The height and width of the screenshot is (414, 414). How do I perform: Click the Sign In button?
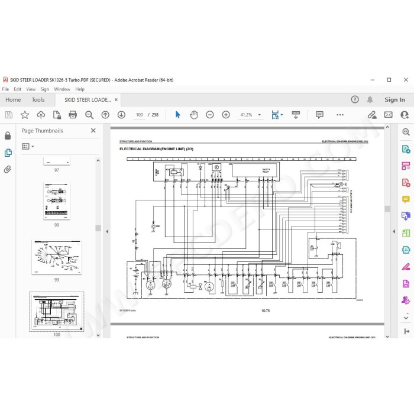394,100
